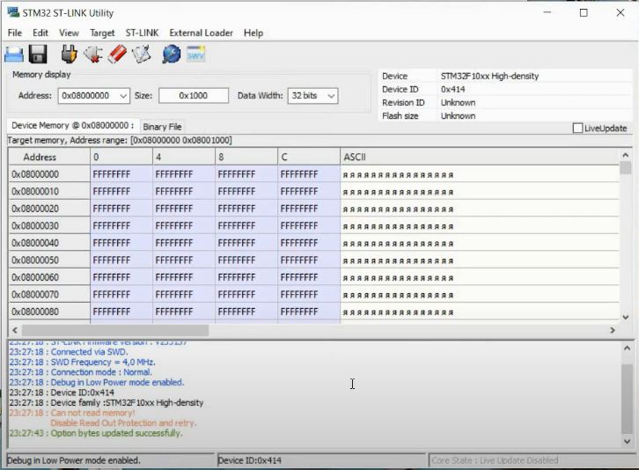639x470 pixels.
Task: Open the Target menu
Action: tap(102, 33)
